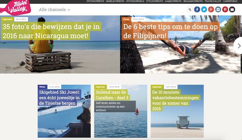This screenshot has width=242, height=140.
Task: Expand the Alle channels dropdown
Action: point(55,10)
